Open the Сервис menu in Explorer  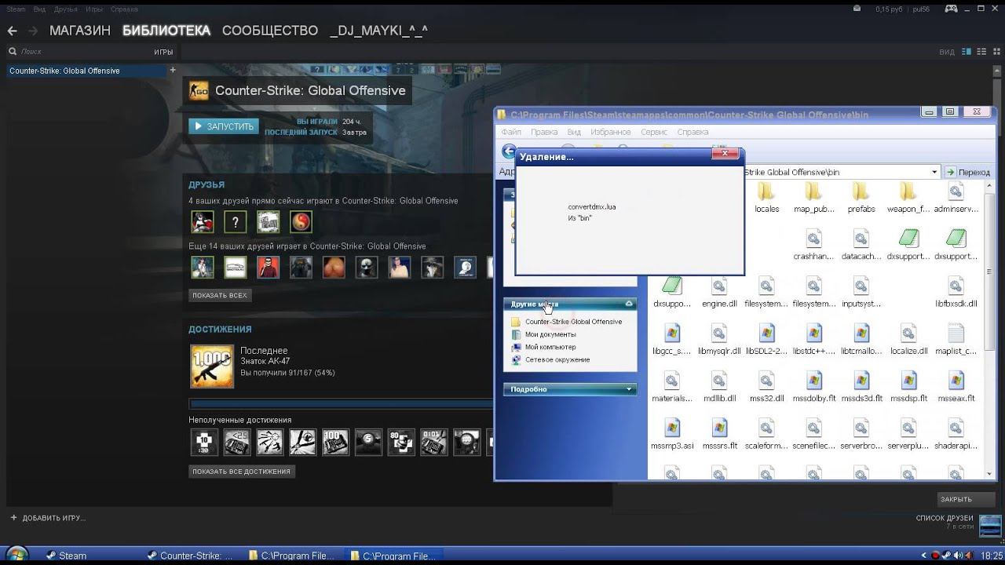[653, 132]
